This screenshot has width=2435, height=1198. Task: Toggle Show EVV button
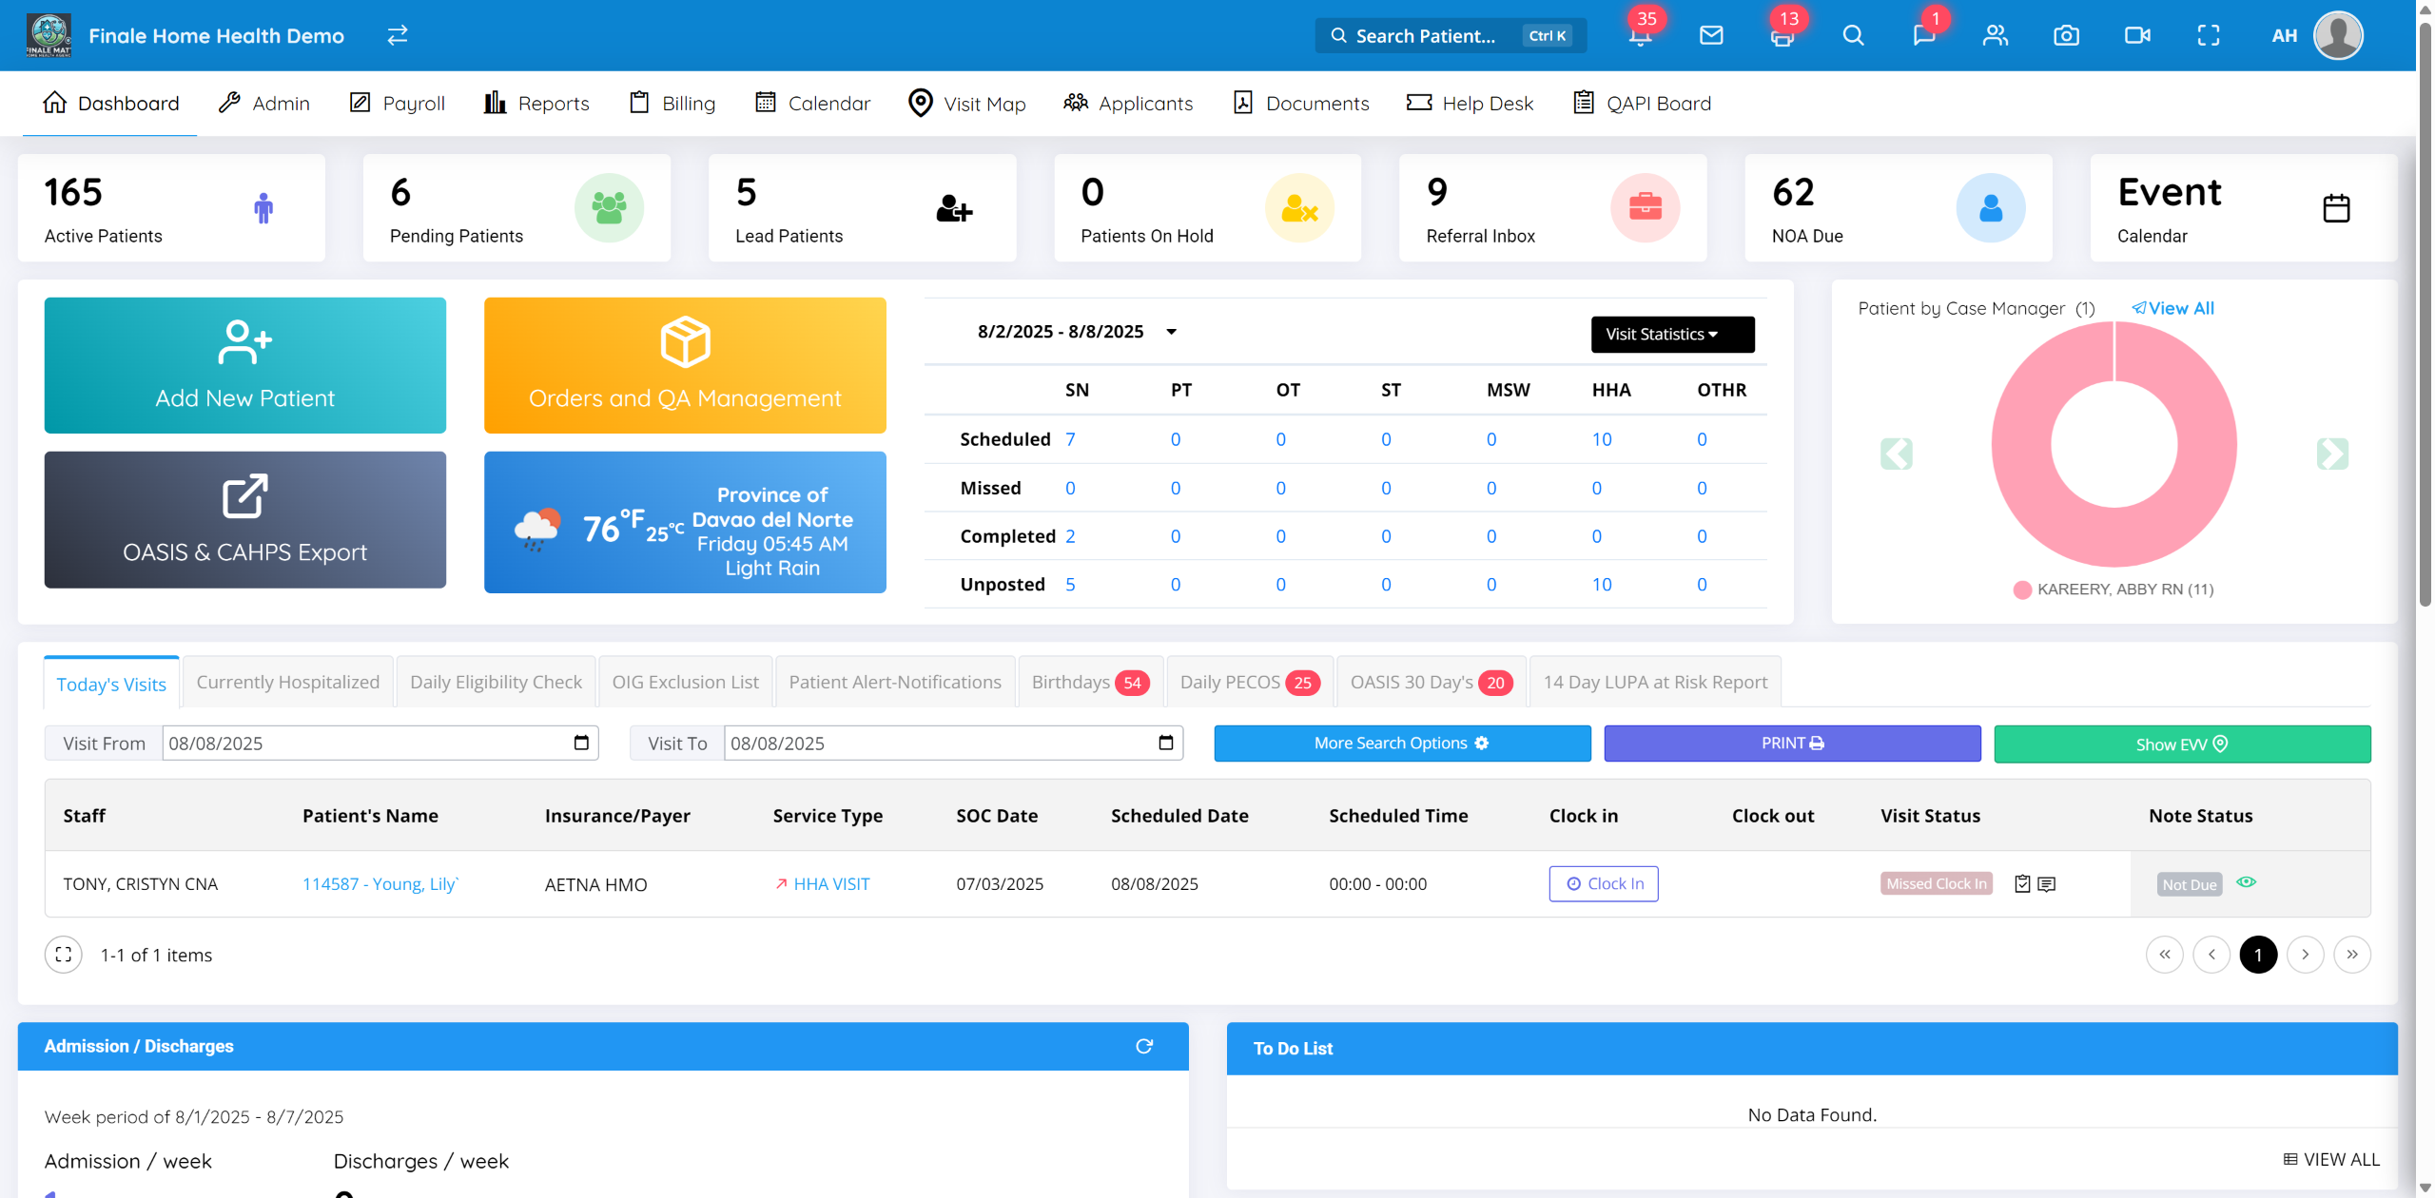click(2181, 744)
